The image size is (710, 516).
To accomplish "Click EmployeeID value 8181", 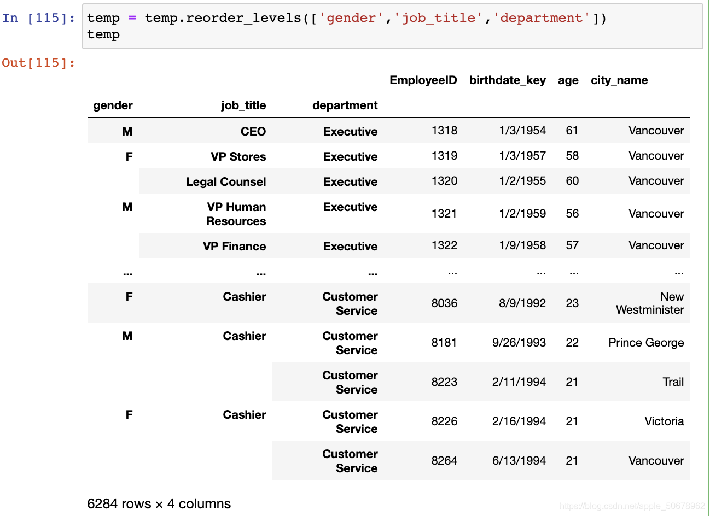I will (444, 343).
